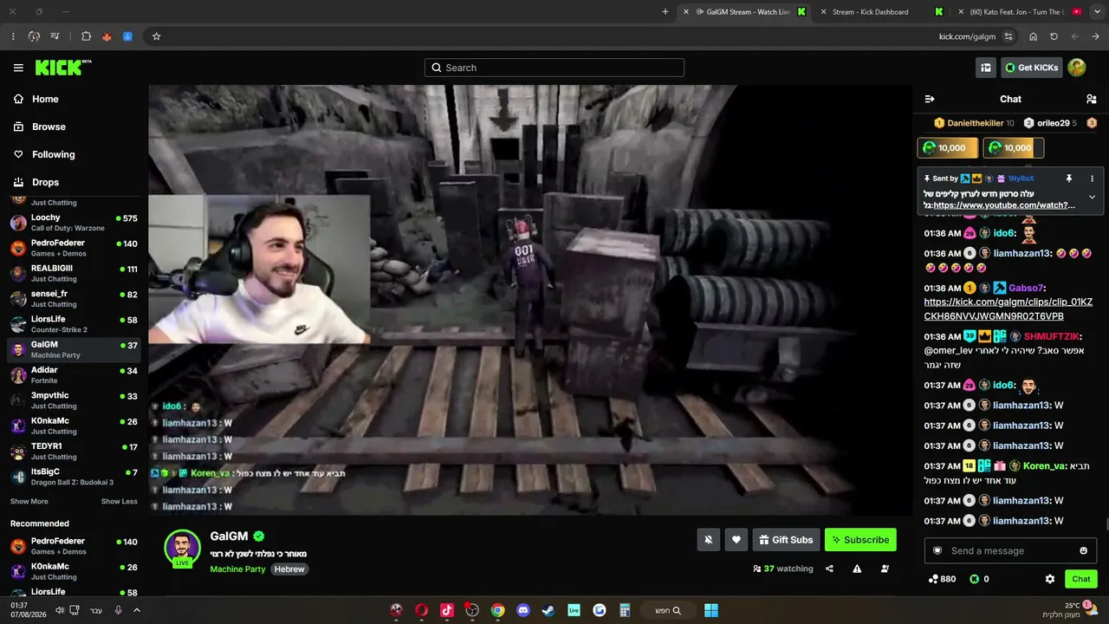The height and width of the screenshot is (624, 1109).
Task: Open the Kick hamburger menu
Action: point(18,68)
